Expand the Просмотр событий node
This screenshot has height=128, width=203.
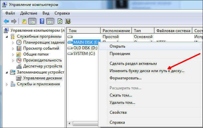(13, 49)
